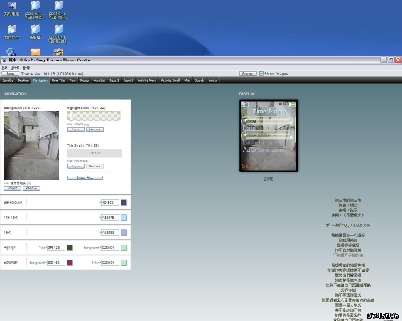This screenshot has width=402, height=321.
Task: Click the Background hex color field
Action: [x=110, y=203]
